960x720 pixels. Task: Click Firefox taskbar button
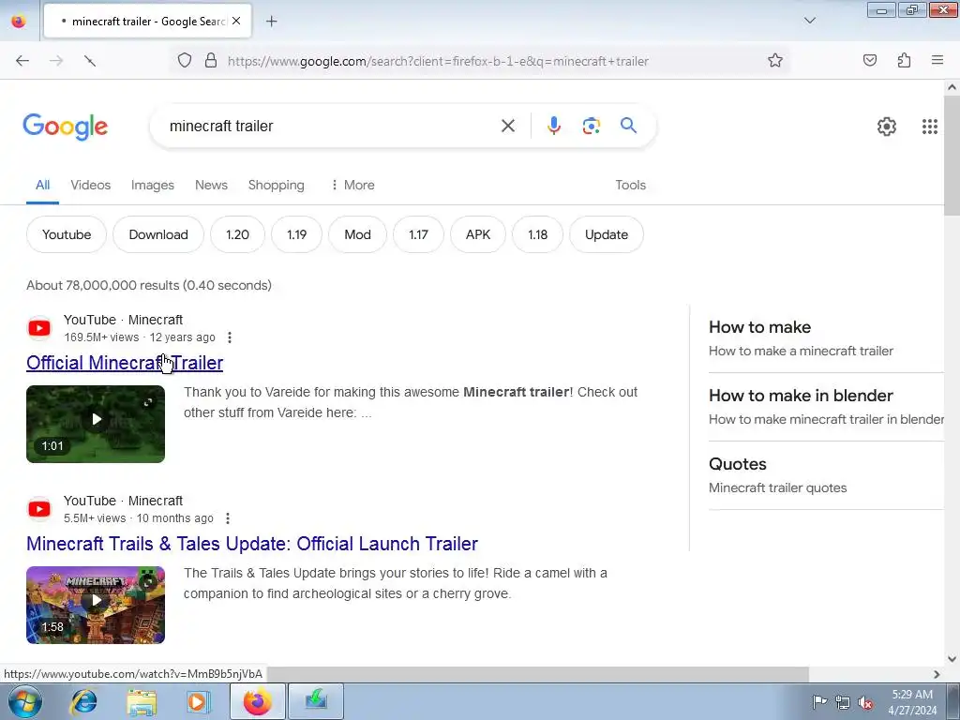(x=258, y=701)
